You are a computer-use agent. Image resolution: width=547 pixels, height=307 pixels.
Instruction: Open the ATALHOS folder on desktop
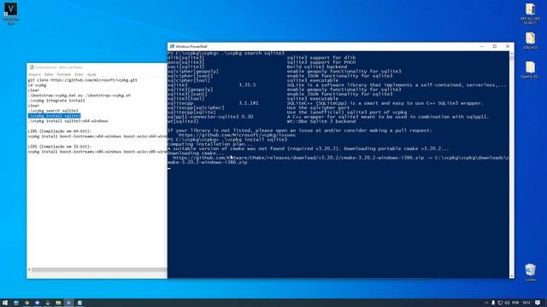coord(530,41)
